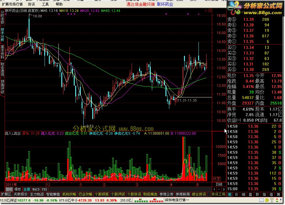Click the 15:00 13.35 39 S trade row
Image resolution: width=285 pixels, height=205 pixels.
254,189
